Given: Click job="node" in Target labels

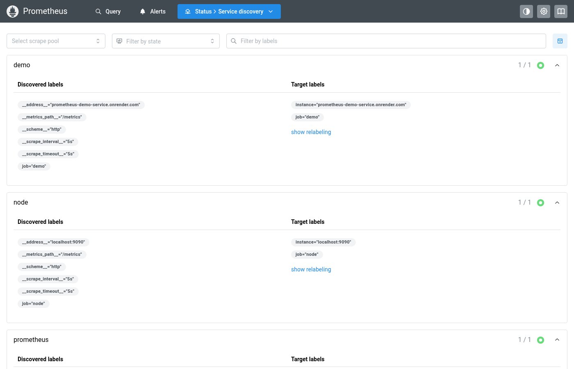Looking at the screenshot, I should [307, 255].
